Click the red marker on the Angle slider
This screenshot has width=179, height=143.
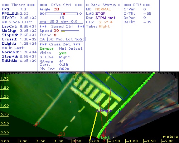point(64,14)
